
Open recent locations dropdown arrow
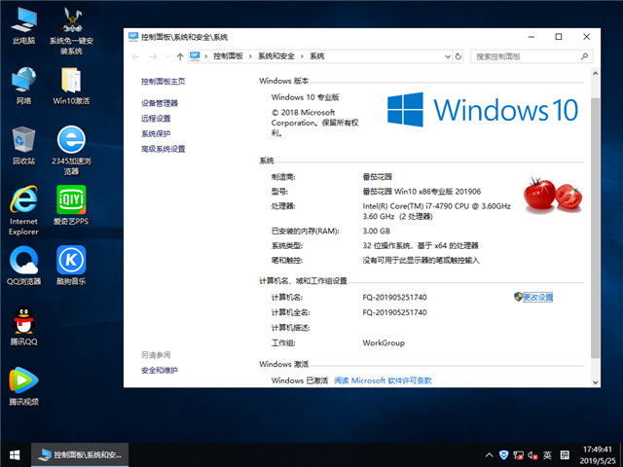point(167,56)
